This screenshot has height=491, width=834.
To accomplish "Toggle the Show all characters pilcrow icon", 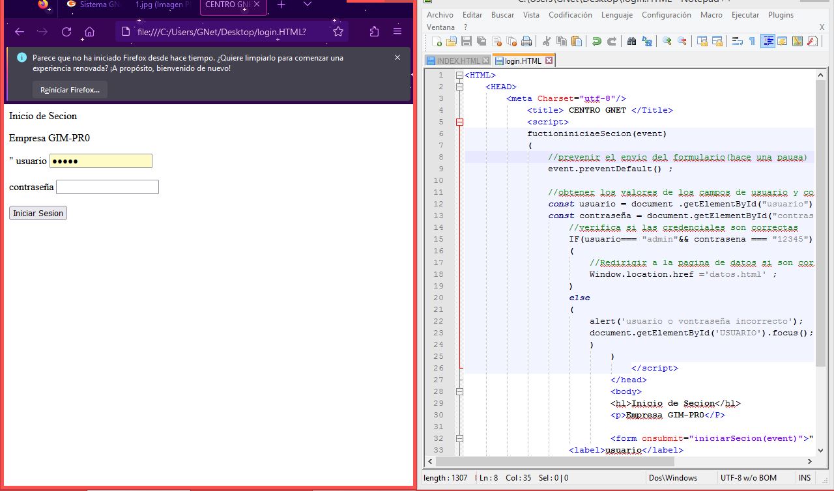I will (752, 41).
